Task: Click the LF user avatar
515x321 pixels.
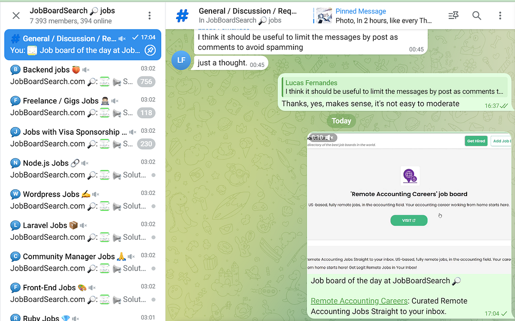Action: pyautogui.click(x=181, y=60)
